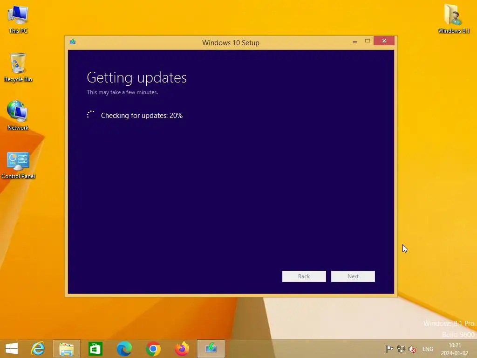Click the muted volume tray icon
477x358 pixels.
coord(412,349)
